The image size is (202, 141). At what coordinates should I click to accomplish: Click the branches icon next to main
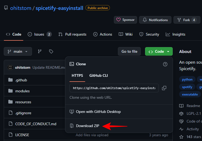[x=40, y=51]
